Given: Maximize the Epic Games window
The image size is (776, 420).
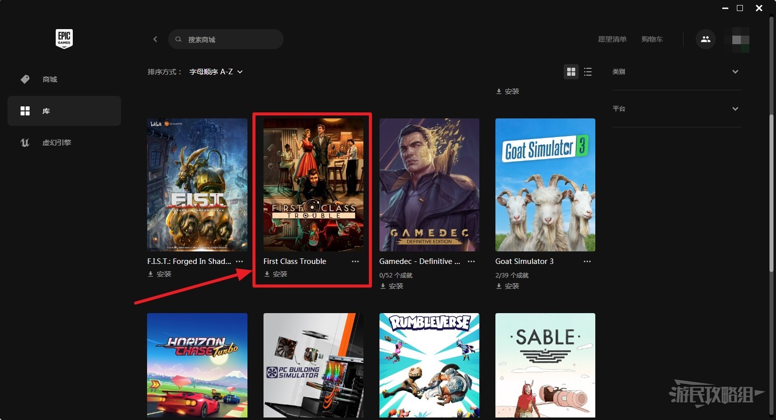Looking at the screenshot, I should tap(740, 8).
